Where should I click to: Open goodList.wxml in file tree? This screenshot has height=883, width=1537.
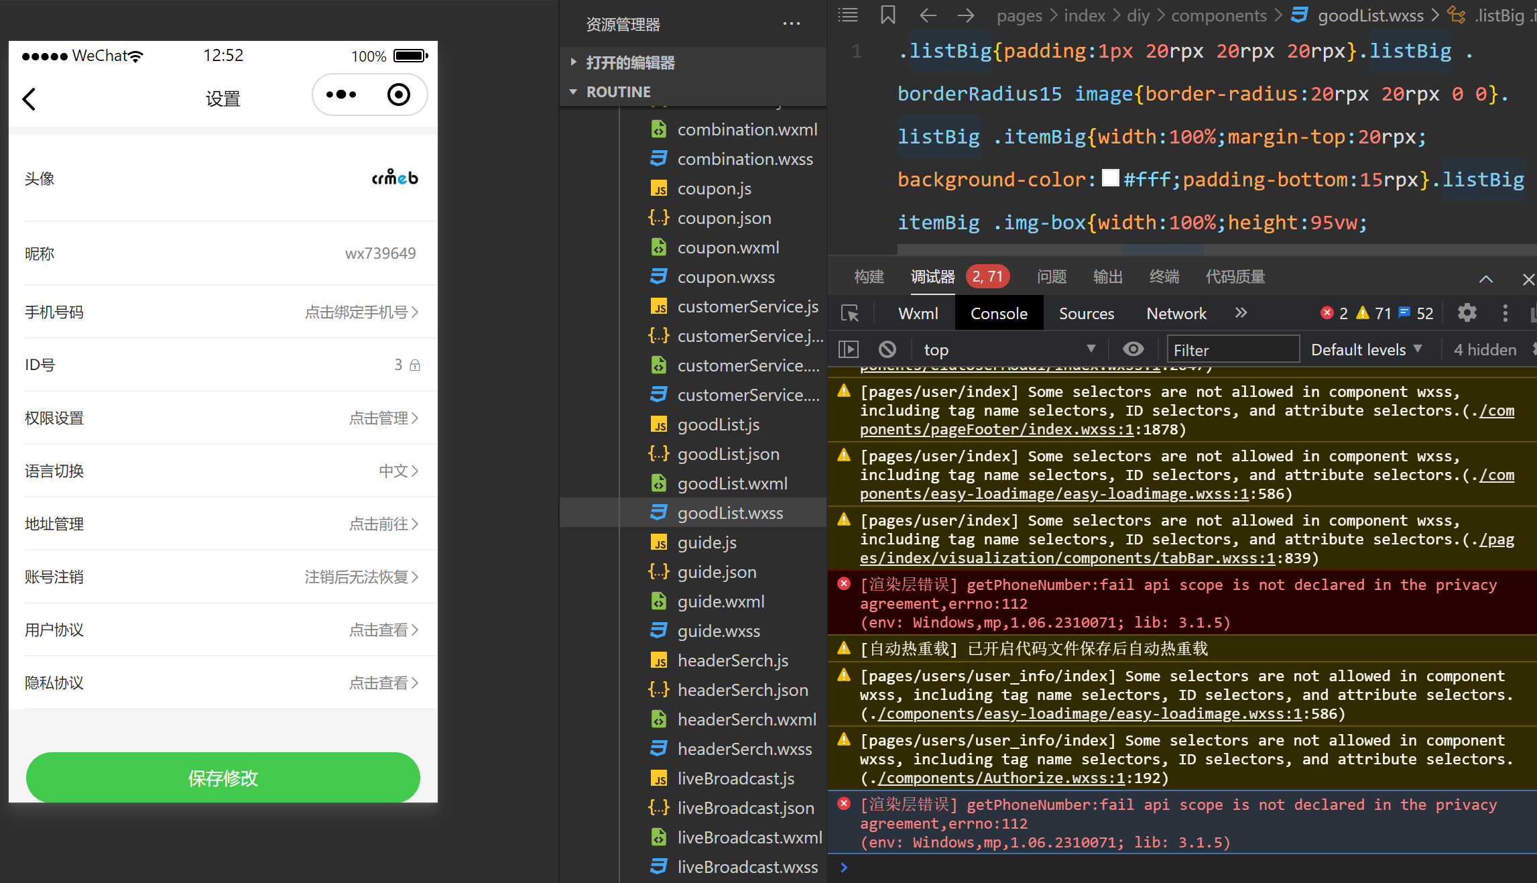tap(732, 483)
